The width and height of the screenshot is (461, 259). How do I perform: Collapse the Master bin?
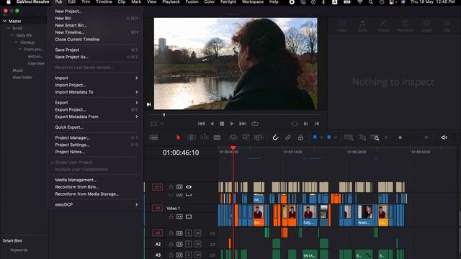click(x=5, y=21)
